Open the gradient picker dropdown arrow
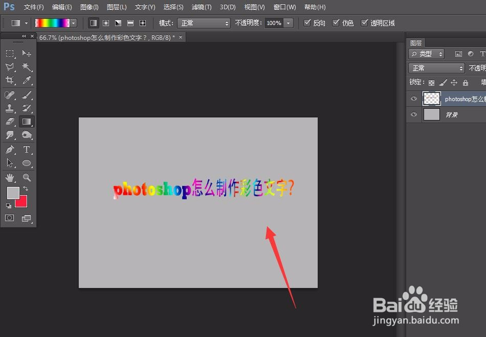Screen dimensions: 486x337 pyautogui.click(x=74, y=23)
